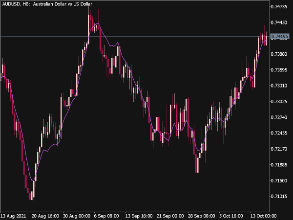
Task: Click the 0.73025 price axis label
Action: click(x=279, y=101)
